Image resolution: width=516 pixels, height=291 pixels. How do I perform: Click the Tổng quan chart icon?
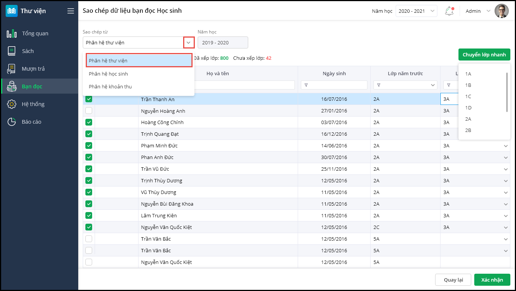pos(12,33)
